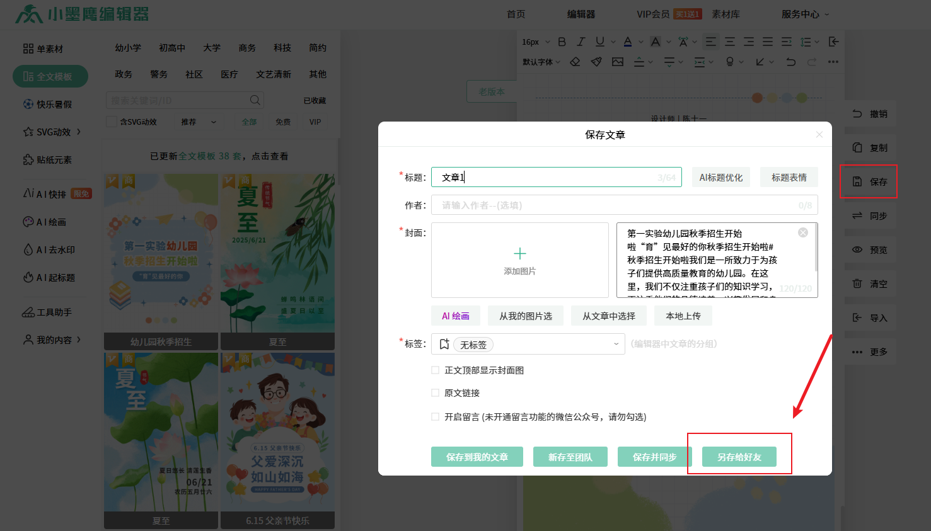Image resolution: width=931 pixels, height=531 pixels.
Task: Open the three-dots more toolbar options
Action: [x=833, y=62]
